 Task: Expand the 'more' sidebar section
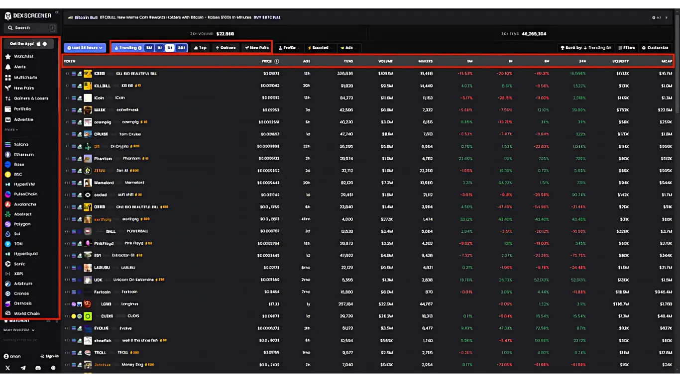click(x=11, y=130)
